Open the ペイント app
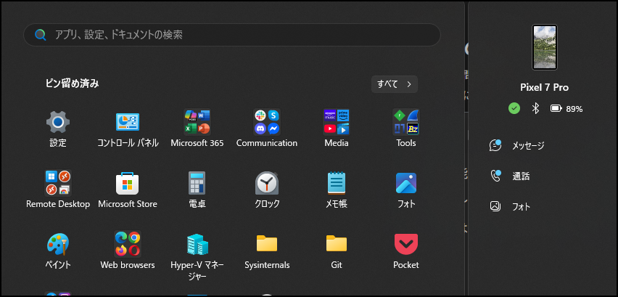Screen dimensions: 618x297 pyautogui.click(x=58, y=251)
